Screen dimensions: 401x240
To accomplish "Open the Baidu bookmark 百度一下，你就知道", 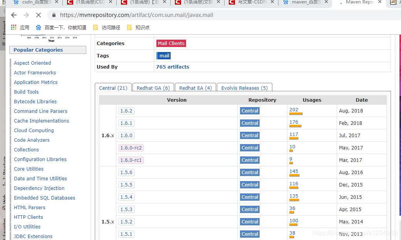I will pyautogui.click(x=61, y=27).
